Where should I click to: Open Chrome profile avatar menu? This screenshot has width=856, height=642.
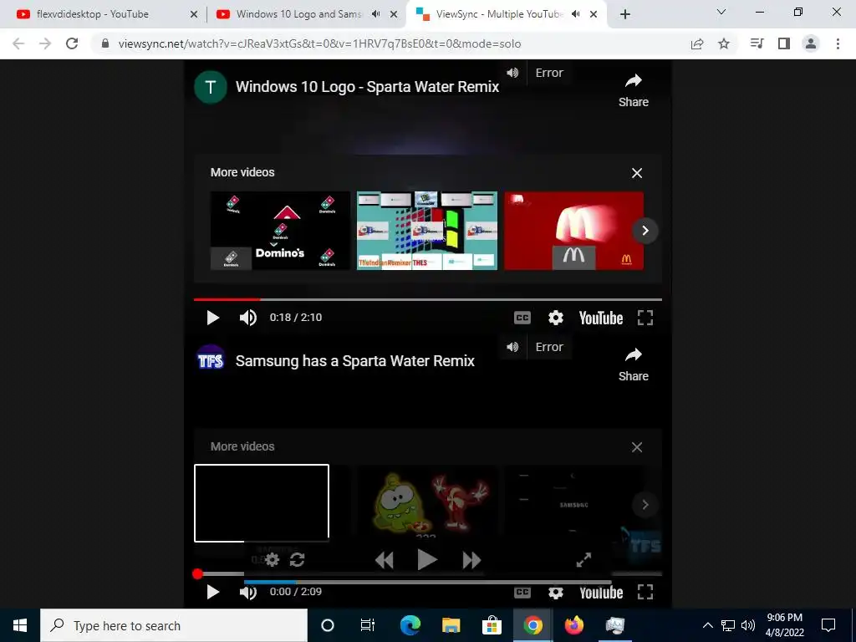[811, 43]
